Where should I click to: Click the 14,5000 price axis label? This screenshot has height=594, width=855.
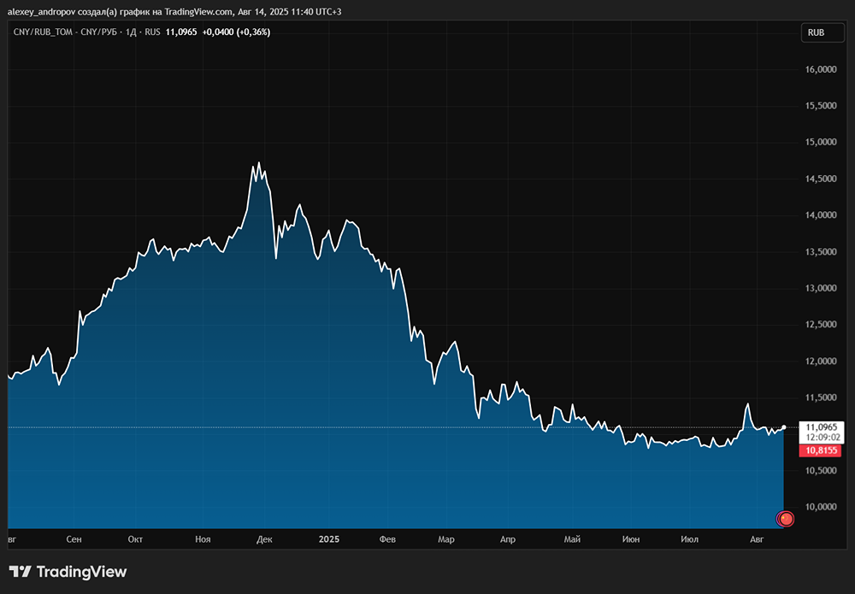coord(821,179)
